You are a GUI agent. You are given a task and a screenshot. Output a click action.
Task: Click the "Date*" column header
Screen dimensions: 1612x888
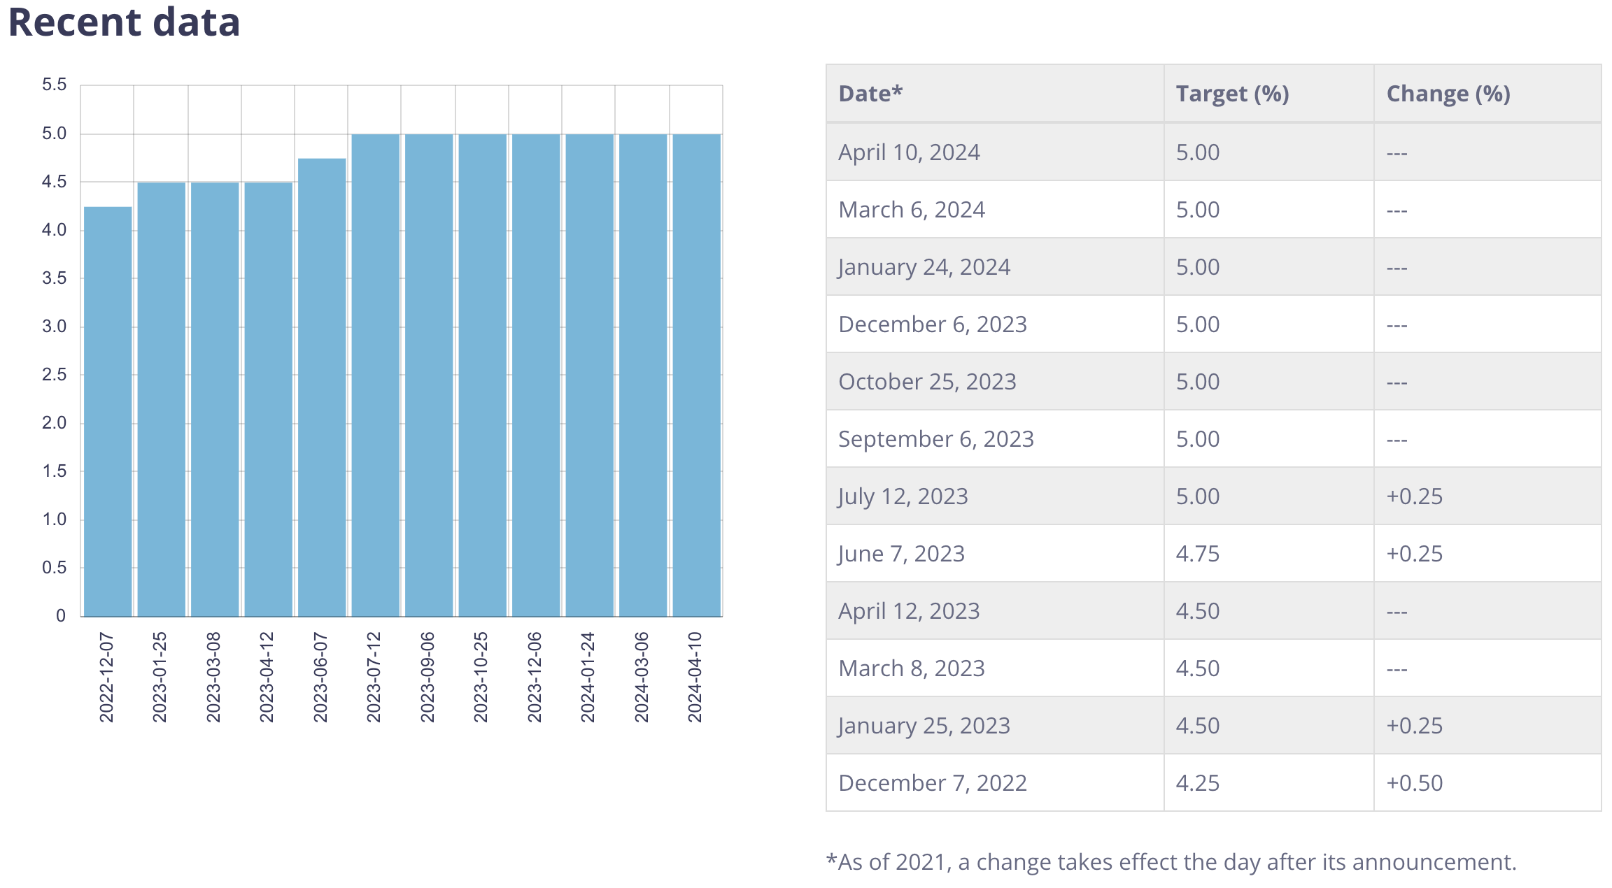coord(870,94)
